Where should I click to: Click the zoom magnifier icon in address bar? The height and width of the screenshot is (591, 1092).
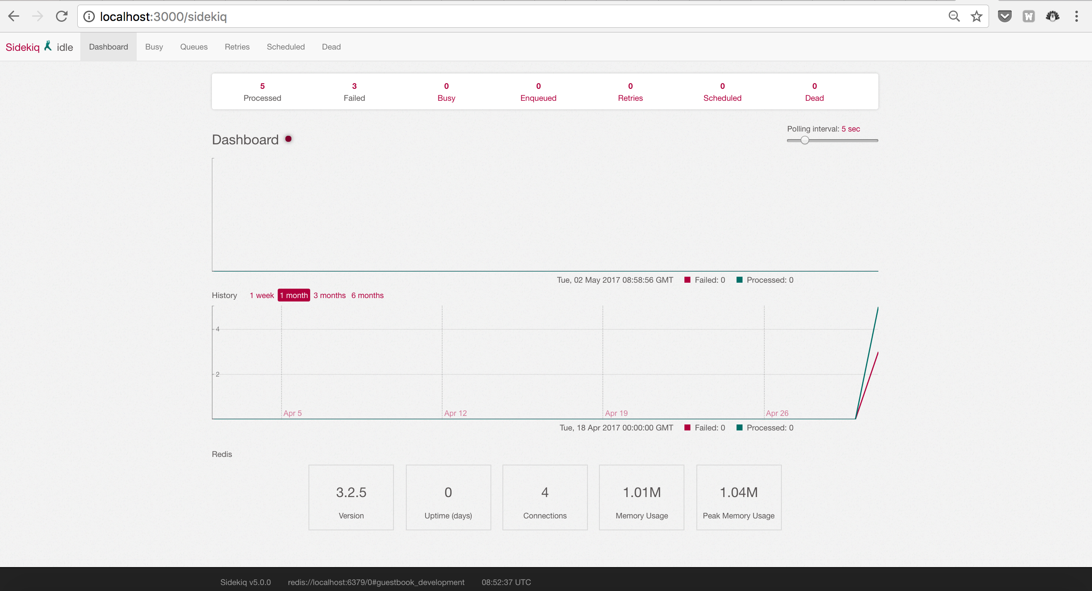click(954, 16)
